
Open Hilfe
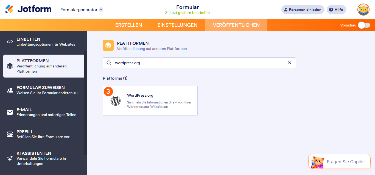coord(336,10)
